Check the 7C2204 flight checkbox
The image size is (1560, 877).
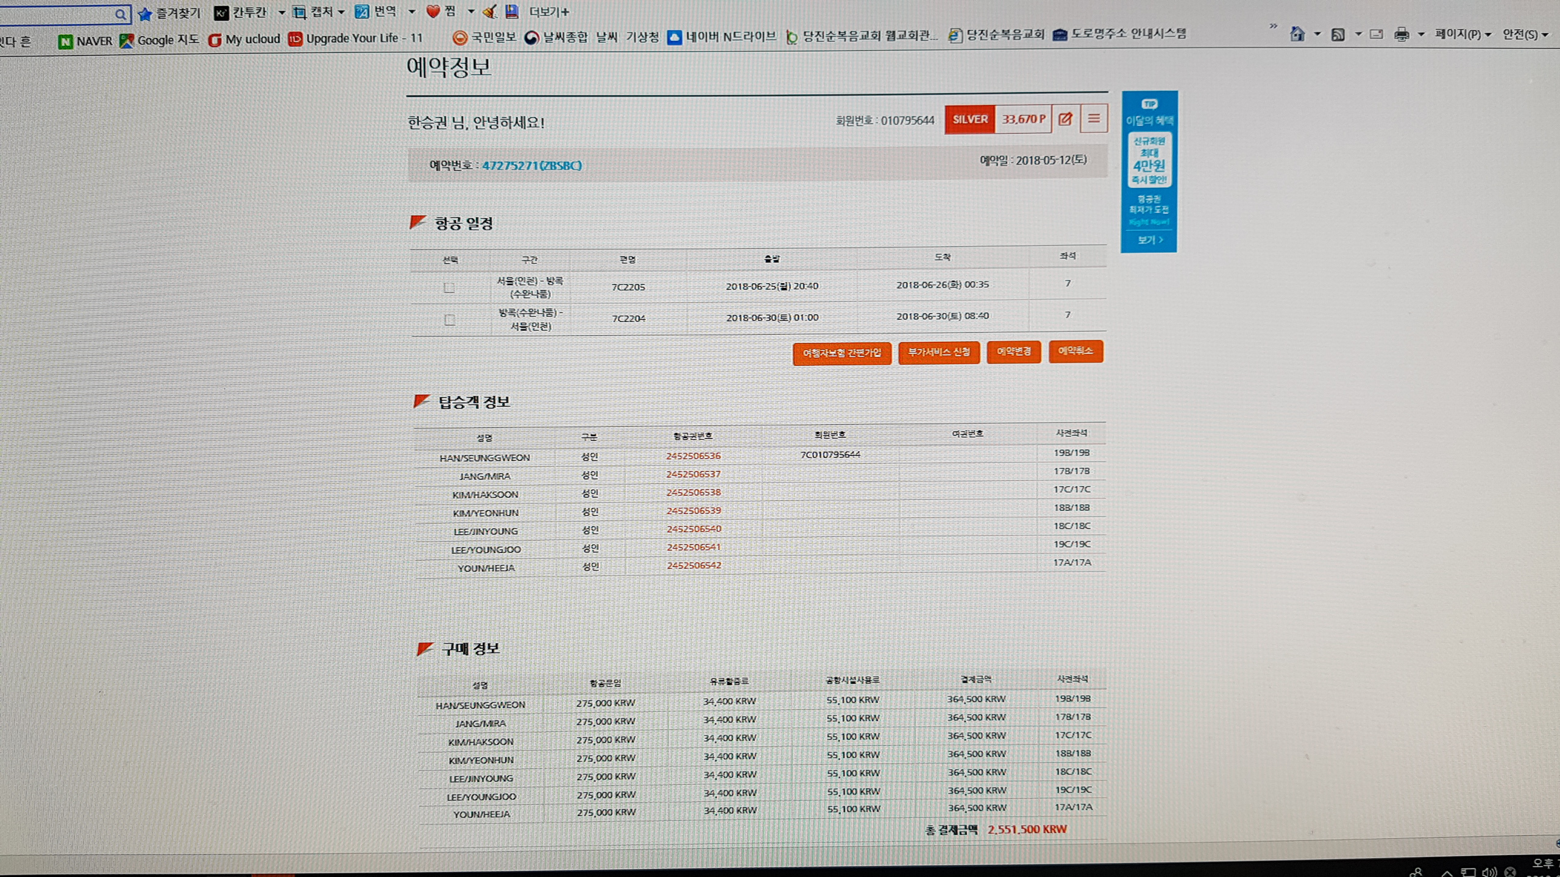click(450, 320)
